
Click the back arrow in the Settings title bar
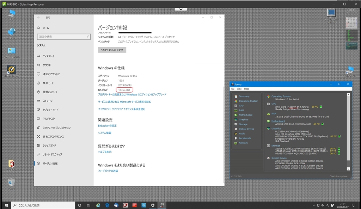39,18
